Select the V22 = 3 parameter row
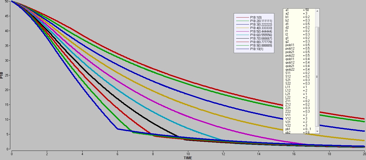366x160 pixels. (x=298, y=126)
